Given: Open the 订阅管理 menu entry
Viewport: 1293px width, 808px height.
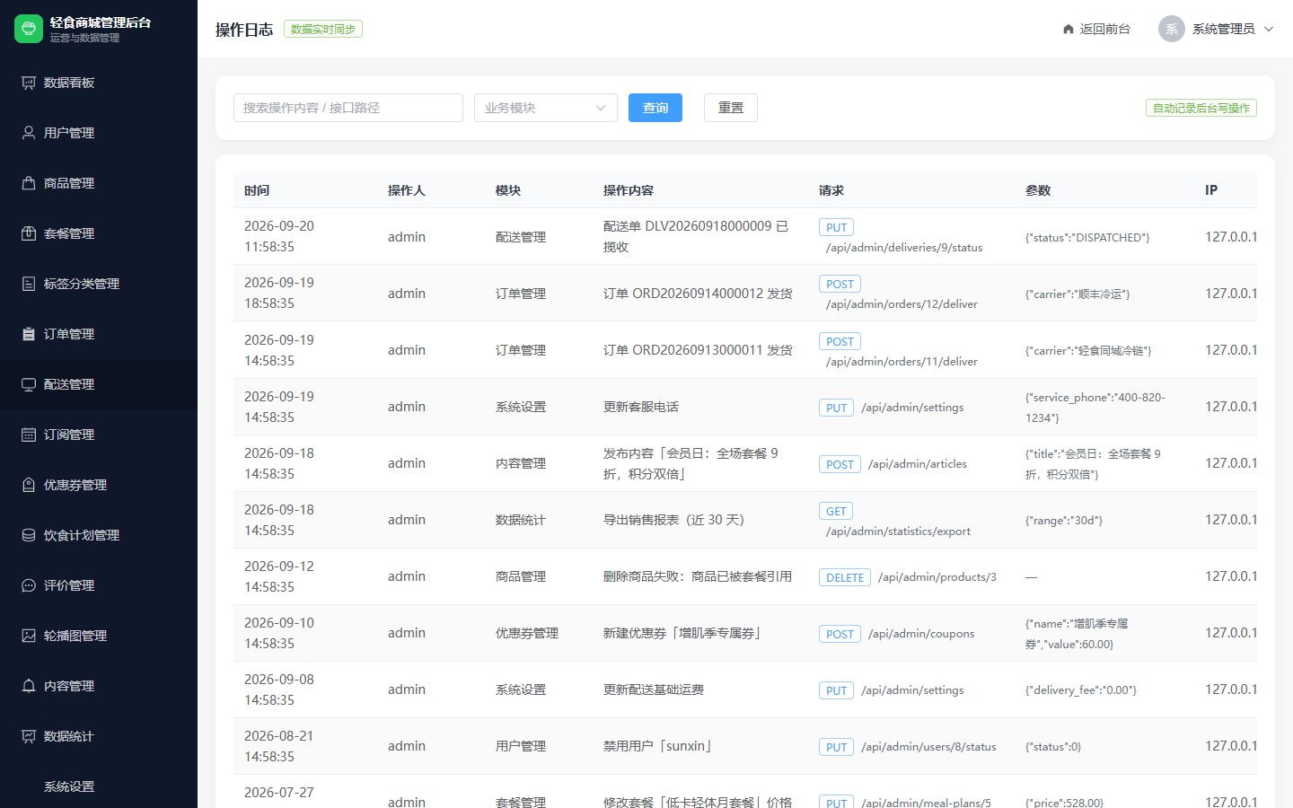Looking at the screenshot, I should [99, 435].
